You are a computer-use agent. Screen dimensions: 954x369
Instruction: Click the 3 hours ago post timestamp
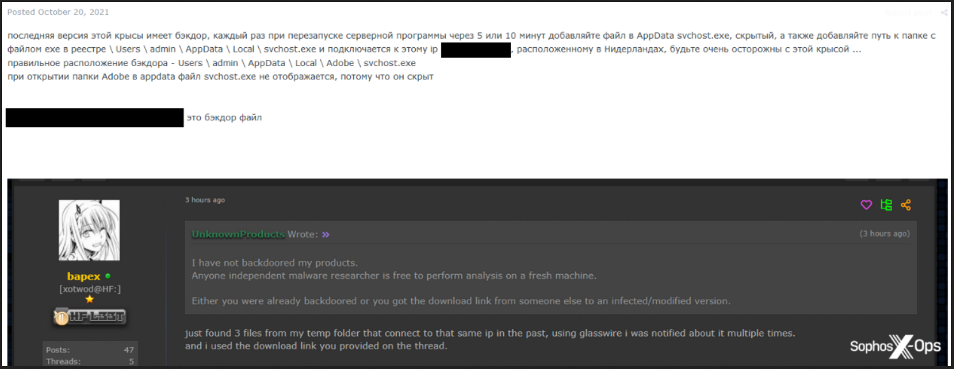coord(205,200)
